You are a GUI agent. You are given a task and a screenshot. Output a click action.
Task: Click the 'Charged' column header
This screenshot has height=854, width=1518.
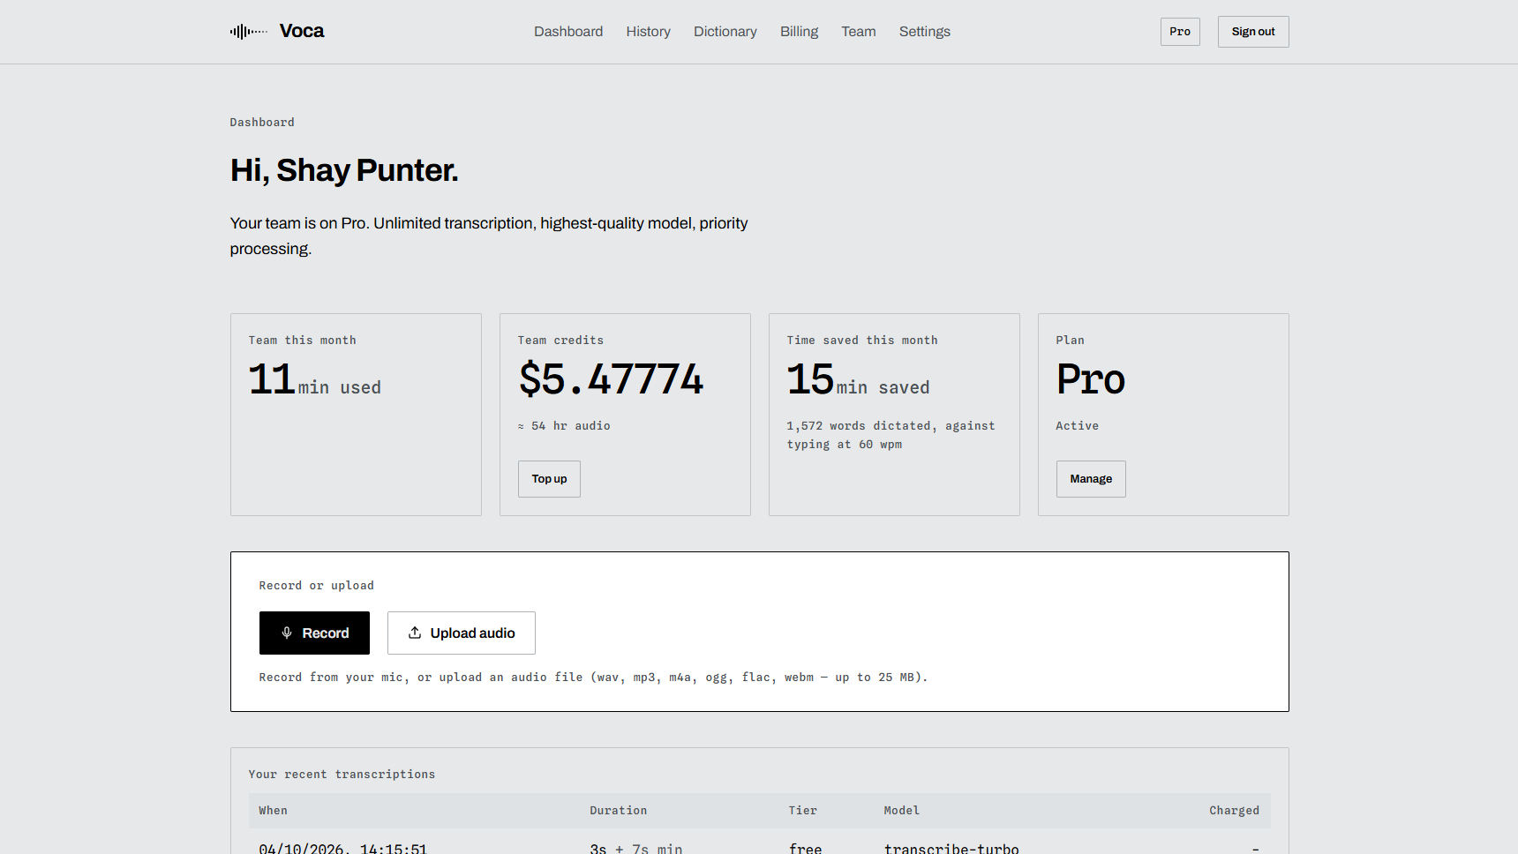pos(1235,811)
